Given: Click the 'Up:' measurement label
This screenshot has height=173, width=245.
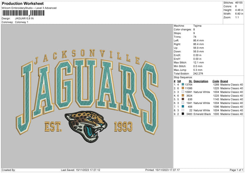Looking at the screenshot, I should (176, 48).
